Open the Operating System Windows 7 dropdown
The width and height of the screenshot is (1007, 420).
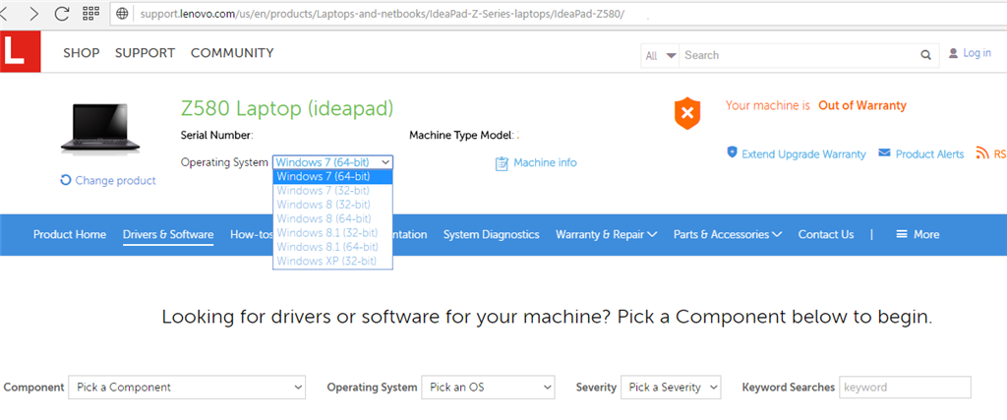coord(332,162)
